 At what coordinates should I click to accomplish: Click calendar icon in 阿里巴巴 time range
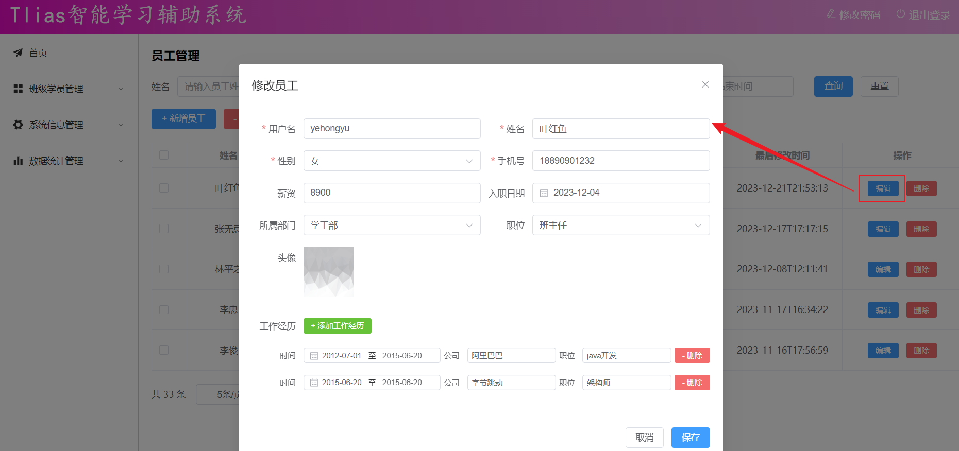(314, 356)
